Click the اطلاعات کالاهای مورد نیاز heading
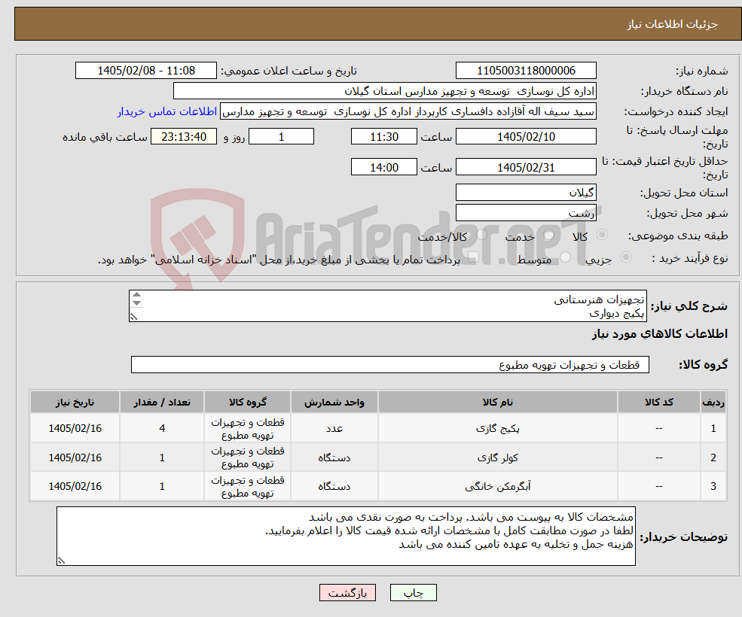The height and width of the screenshot is (617, 742). coord(660,334)
